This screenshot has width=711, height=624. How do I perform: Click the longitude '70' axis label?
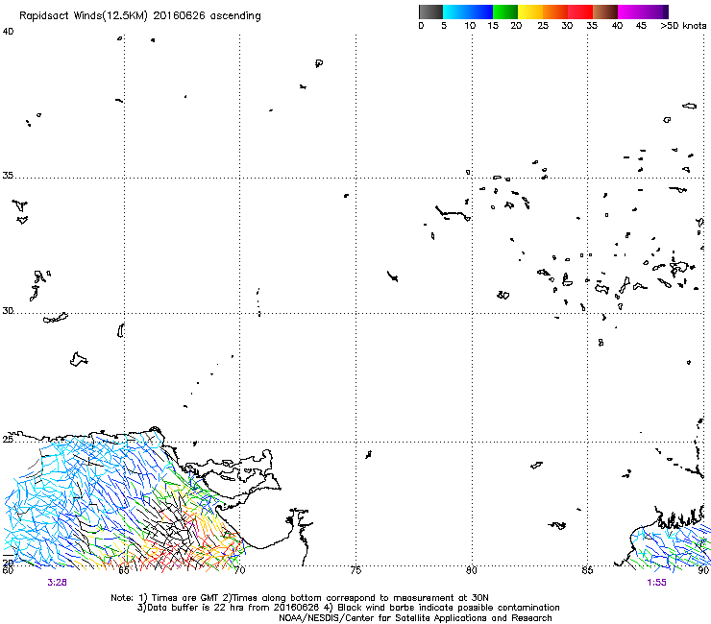(x=240, y=570)
